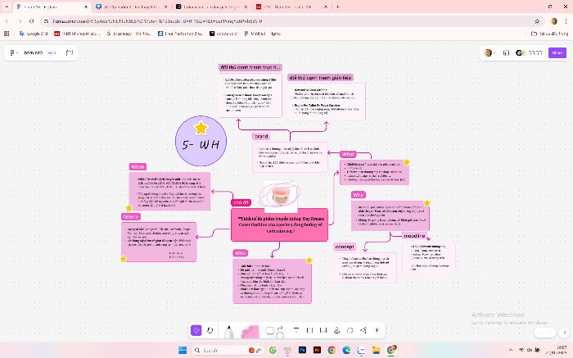
Task: Click the star sticker on the Who card
Action: 309,261
